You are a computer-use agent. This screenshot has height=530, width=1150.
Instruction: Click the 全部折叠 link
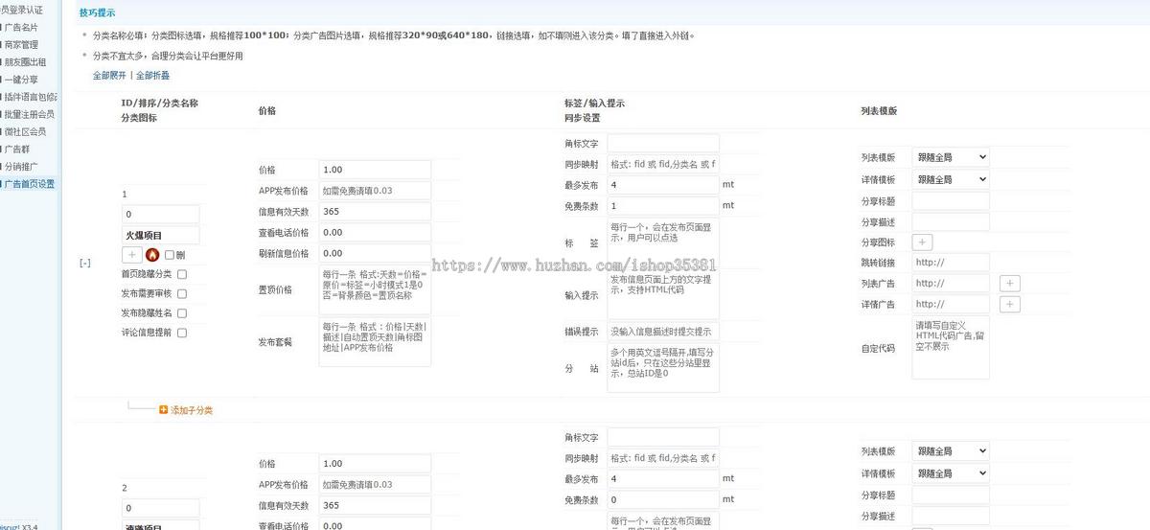tap(152, 75)
